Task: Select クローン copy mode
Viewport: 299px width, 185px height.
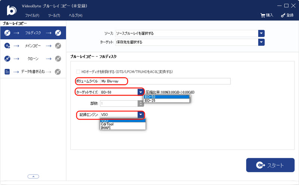Action: [33, 59]
